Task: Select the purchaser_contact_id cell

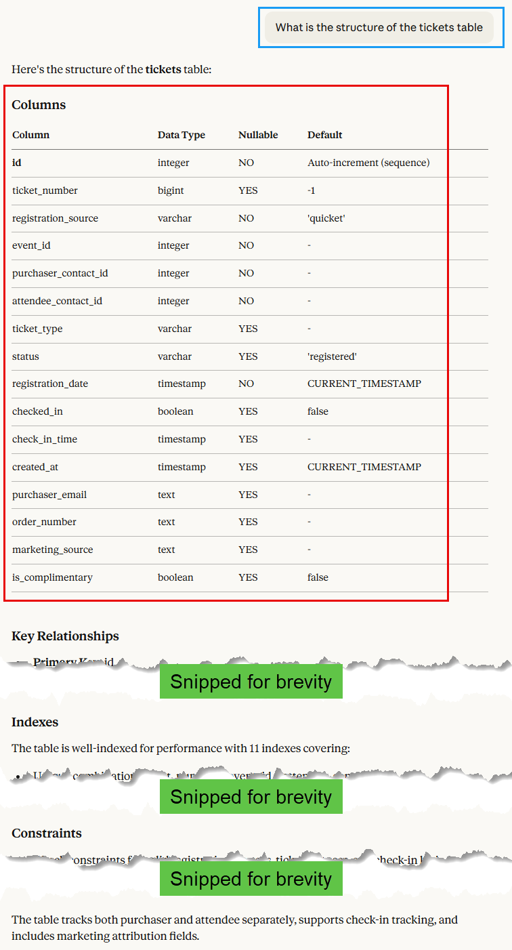Action: 60,273
